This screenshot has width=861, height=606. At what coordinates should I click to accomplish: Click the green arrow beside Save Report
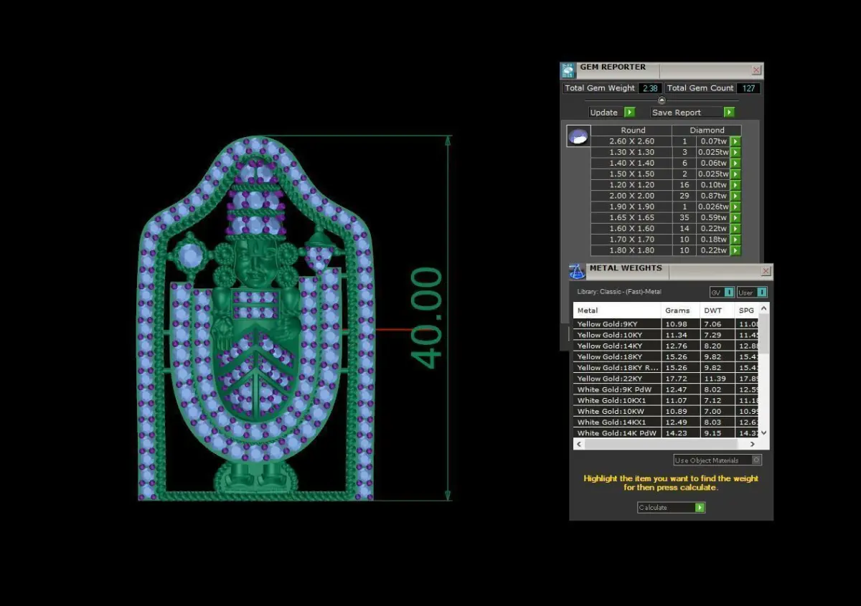pos(729,113)
